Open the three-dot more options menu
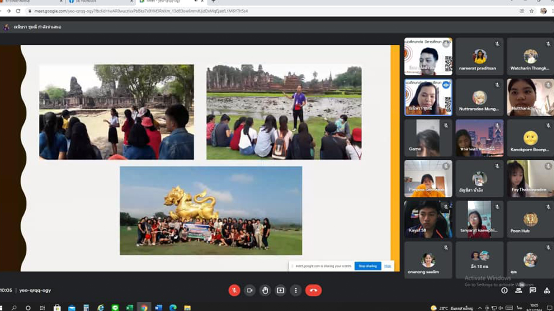 296,290
